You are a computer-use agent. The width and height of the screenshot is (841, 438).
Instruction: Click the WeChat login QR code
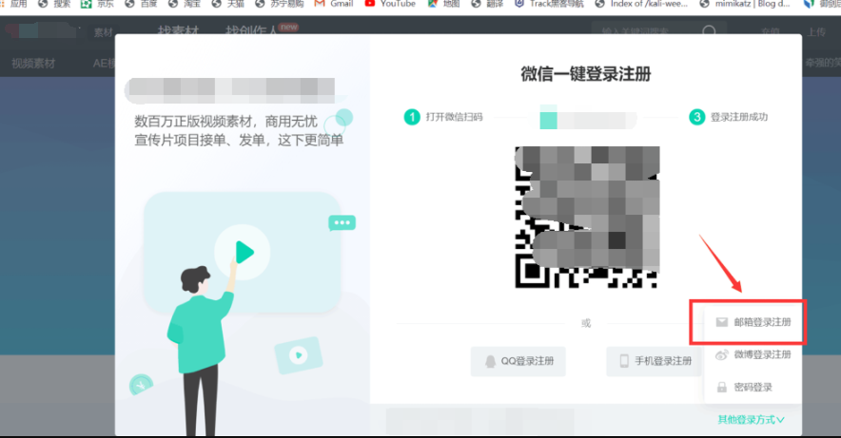(587, 218)
